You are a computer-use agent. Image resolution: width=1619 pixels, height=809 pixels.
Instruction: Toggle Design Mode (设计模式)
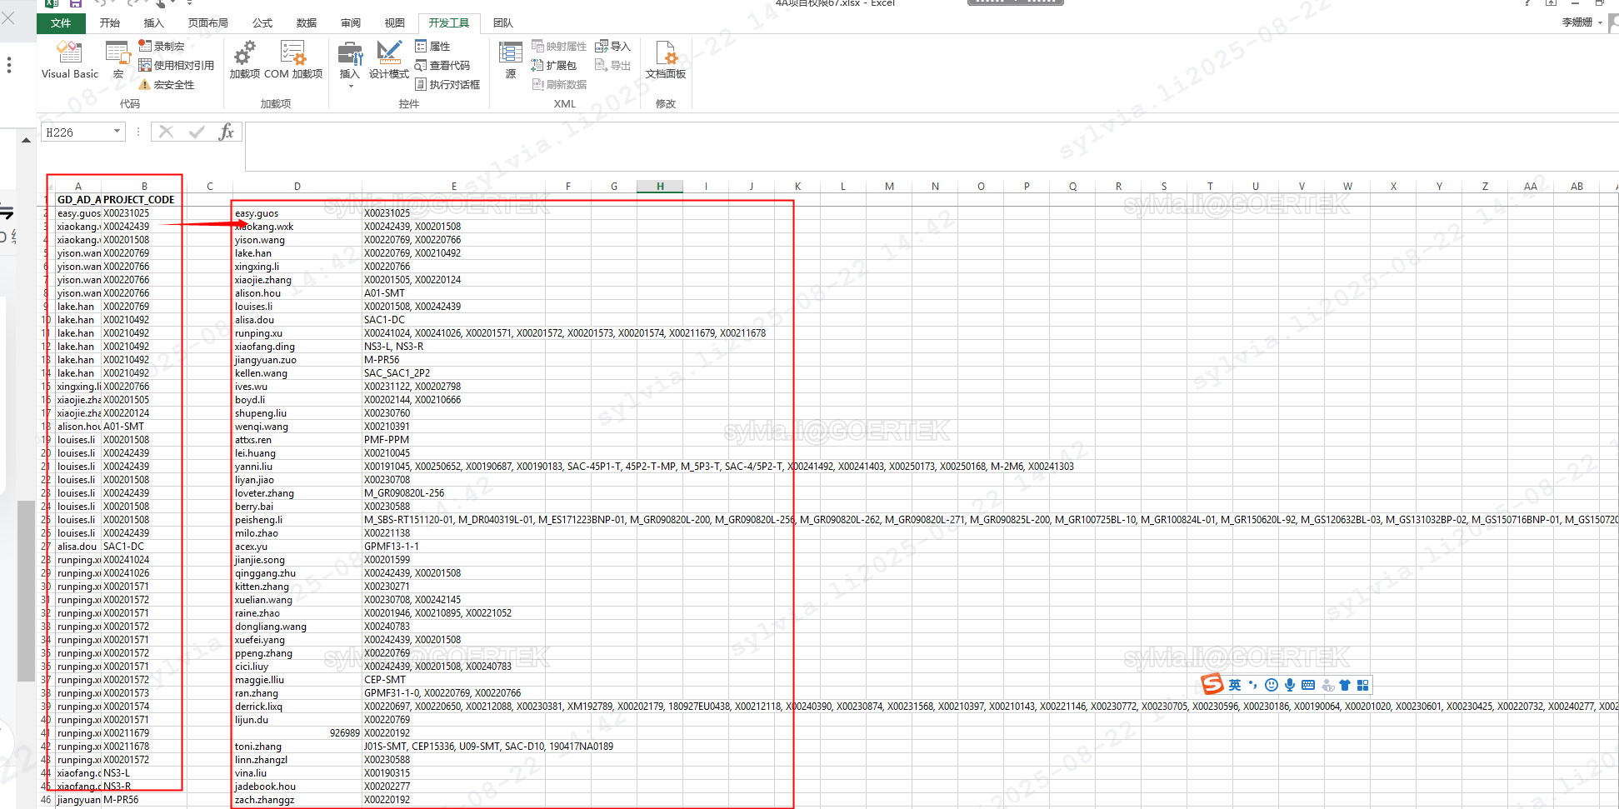point(388,60)
